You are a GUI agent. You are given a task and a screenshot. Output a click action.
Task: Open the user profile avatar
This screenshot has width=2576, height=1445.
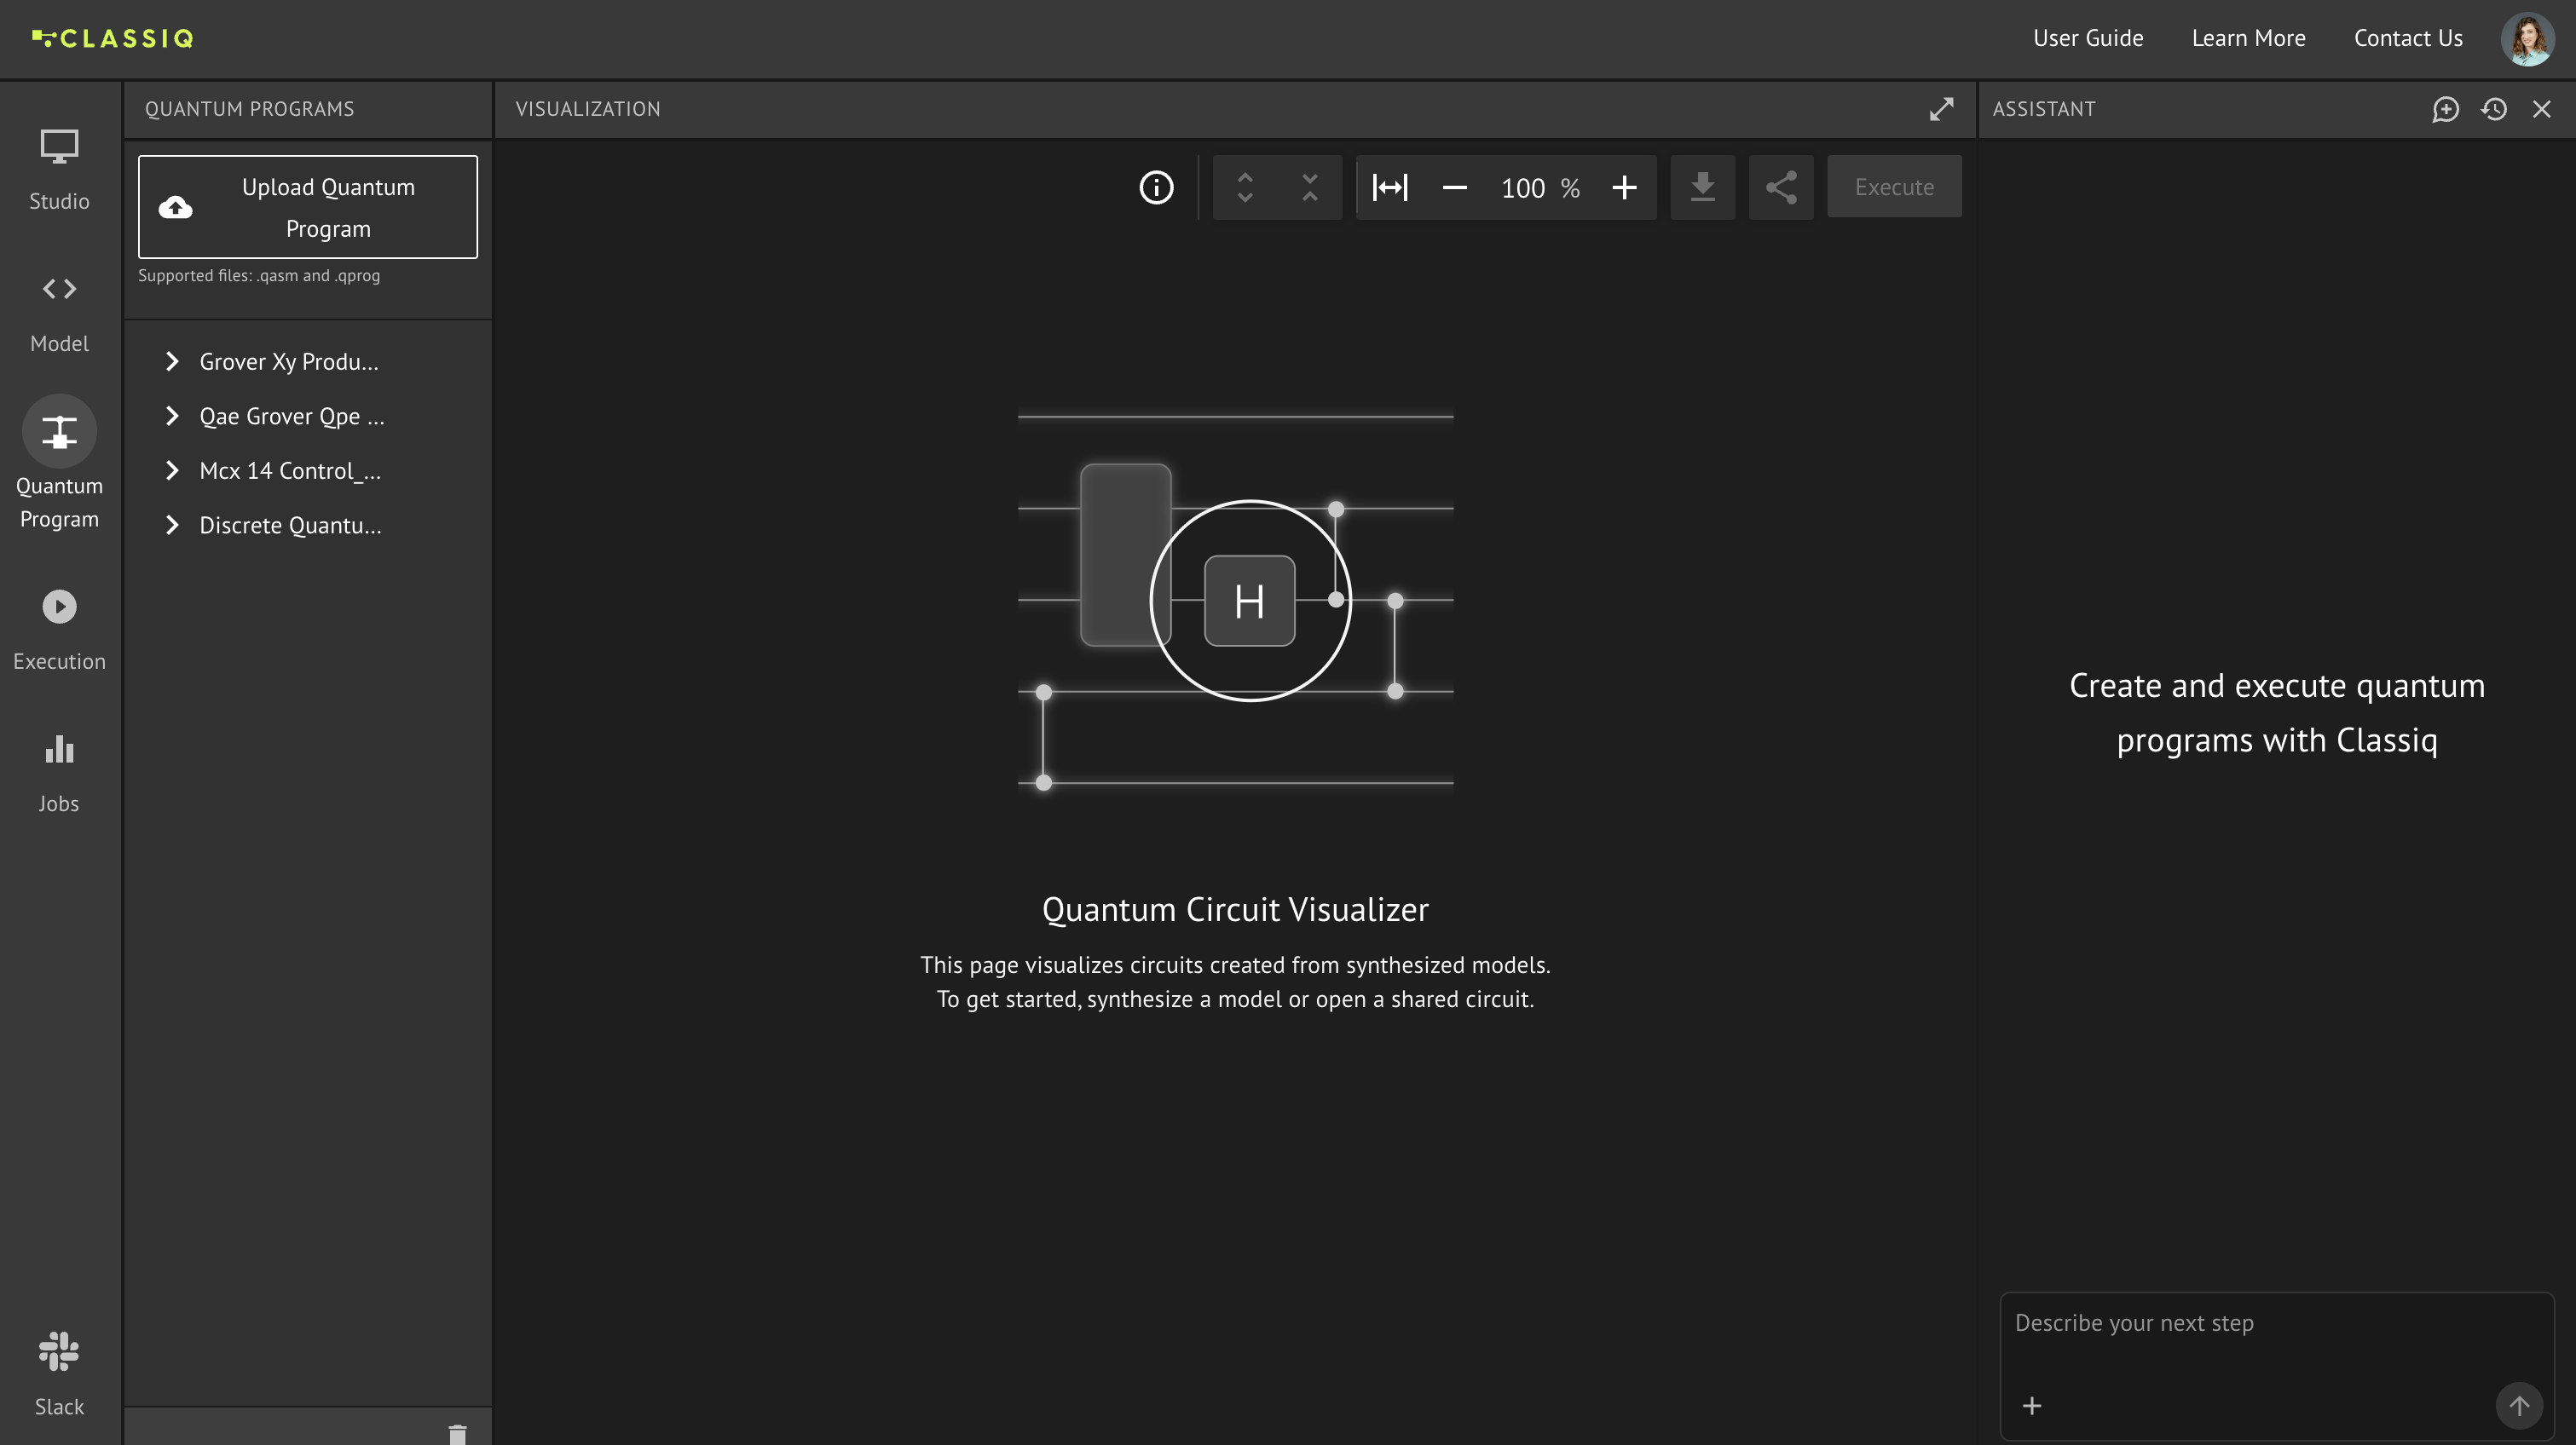(2527, 39)
